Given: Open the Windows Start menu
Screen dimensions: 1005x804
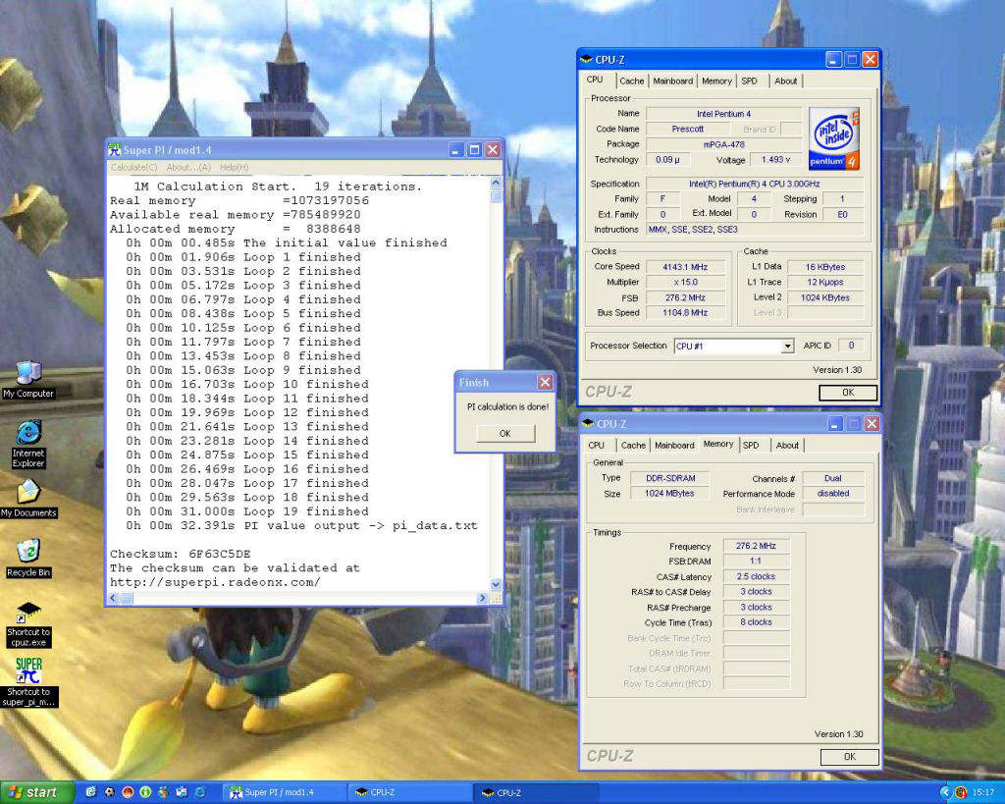Looking at the screenshot, I should tap(37, 792).
